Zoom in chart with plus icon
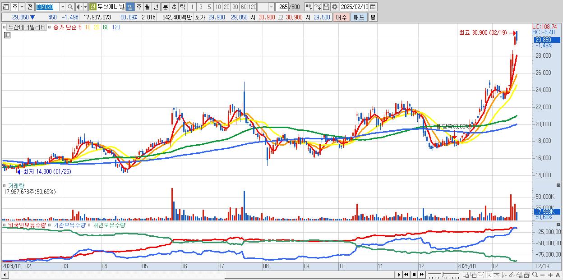Image resolution: width=563 pixels, height=280 pixels. tap(550, 275)
